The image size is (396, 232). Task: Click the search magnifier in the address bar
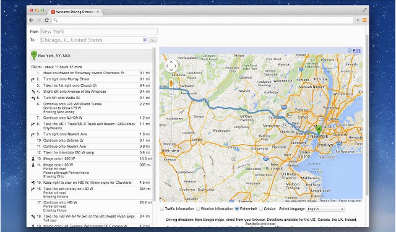[55, 20]
